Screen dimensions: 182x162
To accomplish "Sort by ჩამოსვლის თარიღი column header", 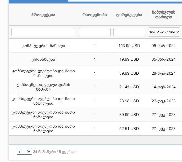I will tap(163, 15).
